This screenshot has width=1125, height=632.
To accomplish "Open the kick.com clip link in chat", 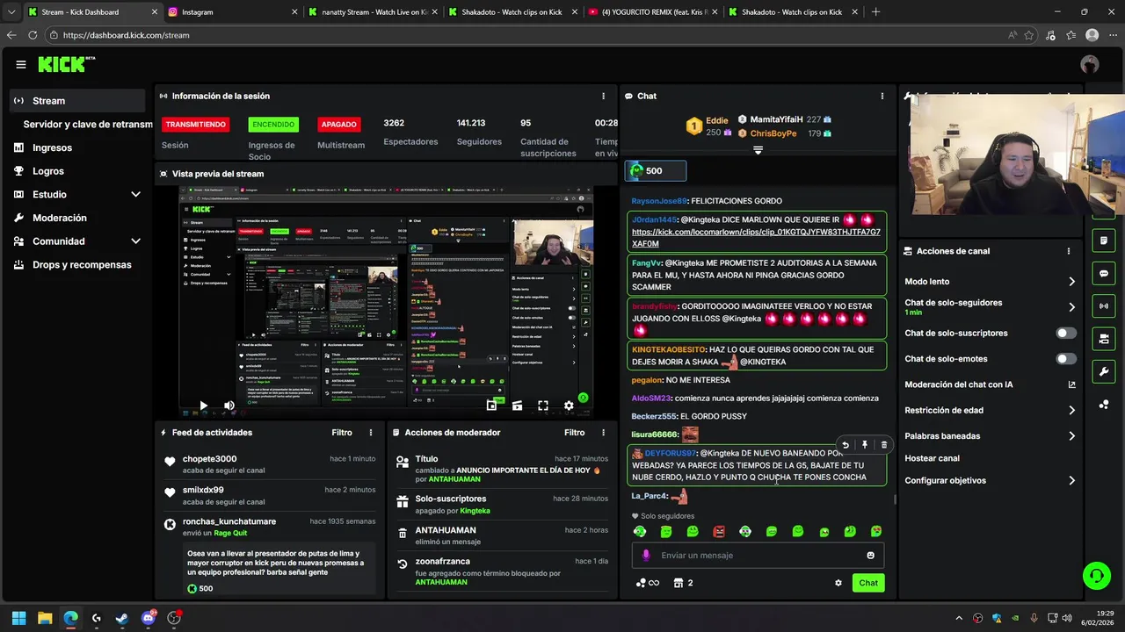I will tap(756, 238).
